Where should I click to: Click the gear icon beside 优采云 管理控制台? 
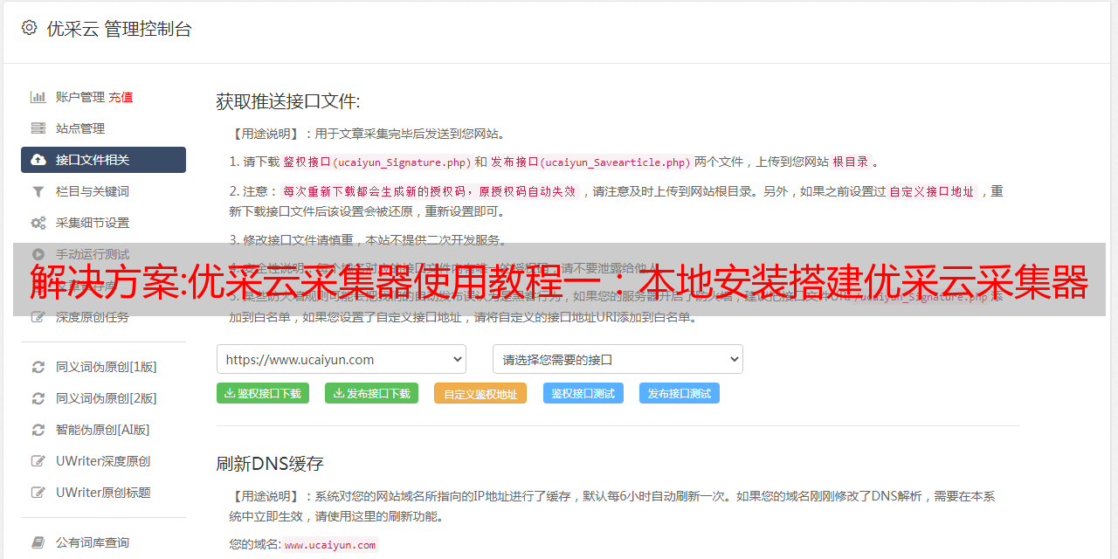tap(29, 28)
